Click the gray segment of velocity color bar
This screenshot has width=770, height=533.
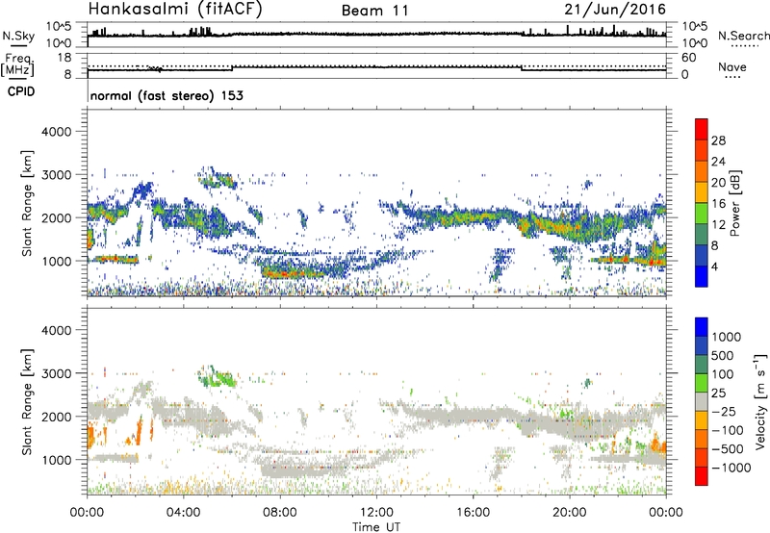tap(702, 401)
